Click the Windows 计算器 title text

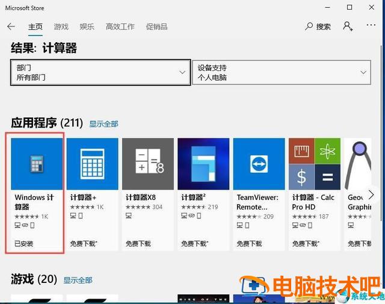pyautogui.click(x=34, y=202)
